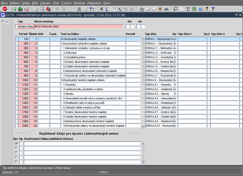Check the third Opr. checkbox
Image resolution: width=243 pixels, height=176 pixels.
[x=16, y=152]
